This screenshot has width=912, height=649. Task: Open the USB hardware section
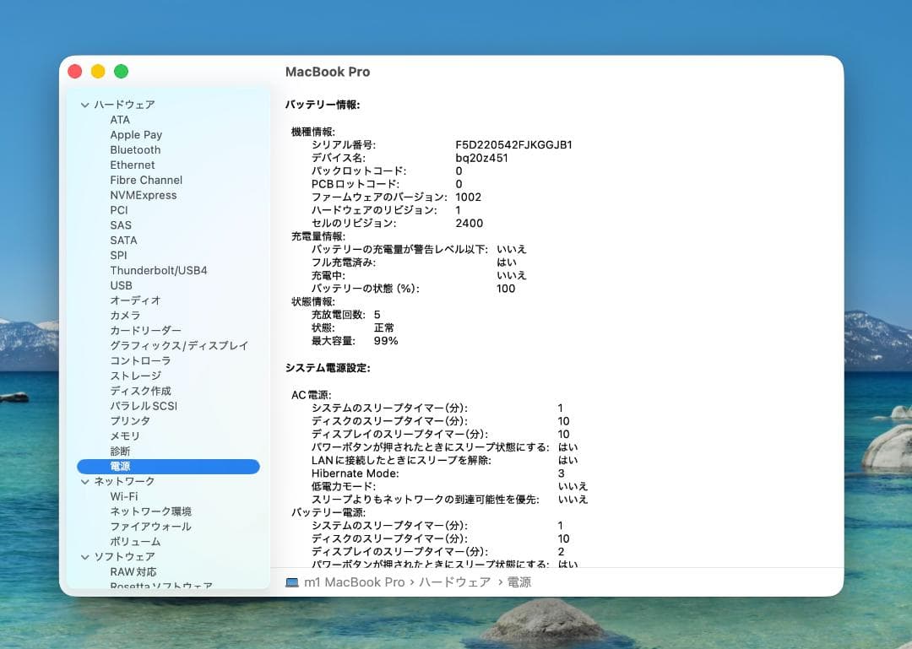(121, 285)
